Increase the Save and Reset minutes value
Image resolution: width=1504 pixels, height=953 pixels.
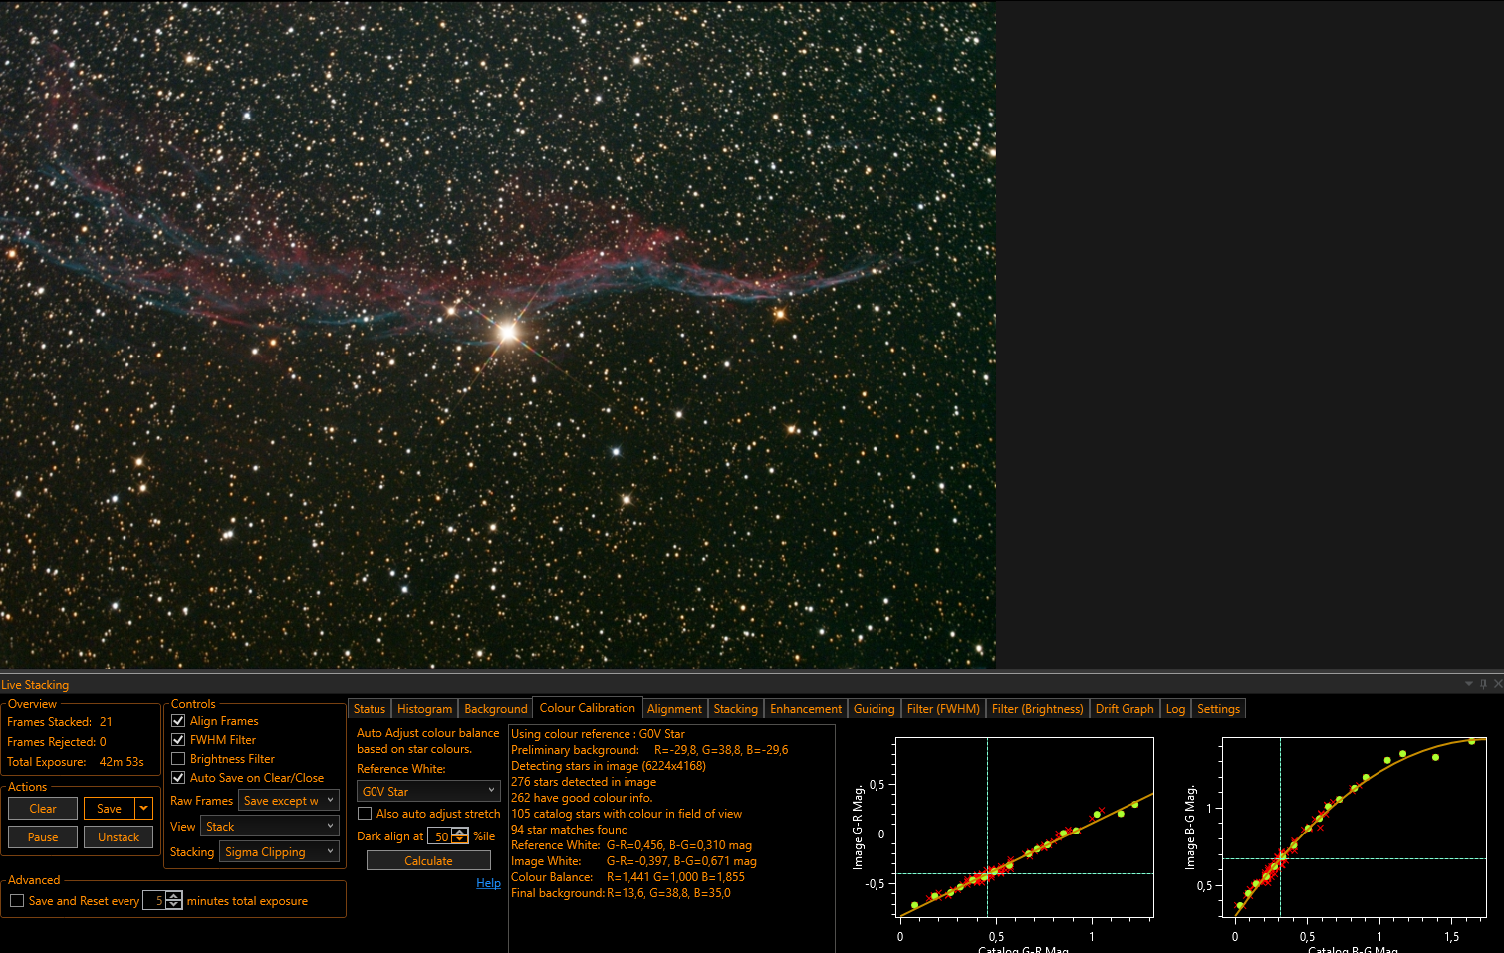174,896
